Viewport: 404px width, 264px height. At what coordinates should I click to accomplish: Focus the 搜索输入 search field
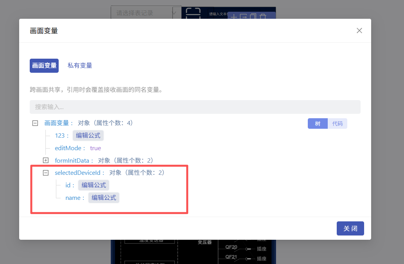coord(195,107)
